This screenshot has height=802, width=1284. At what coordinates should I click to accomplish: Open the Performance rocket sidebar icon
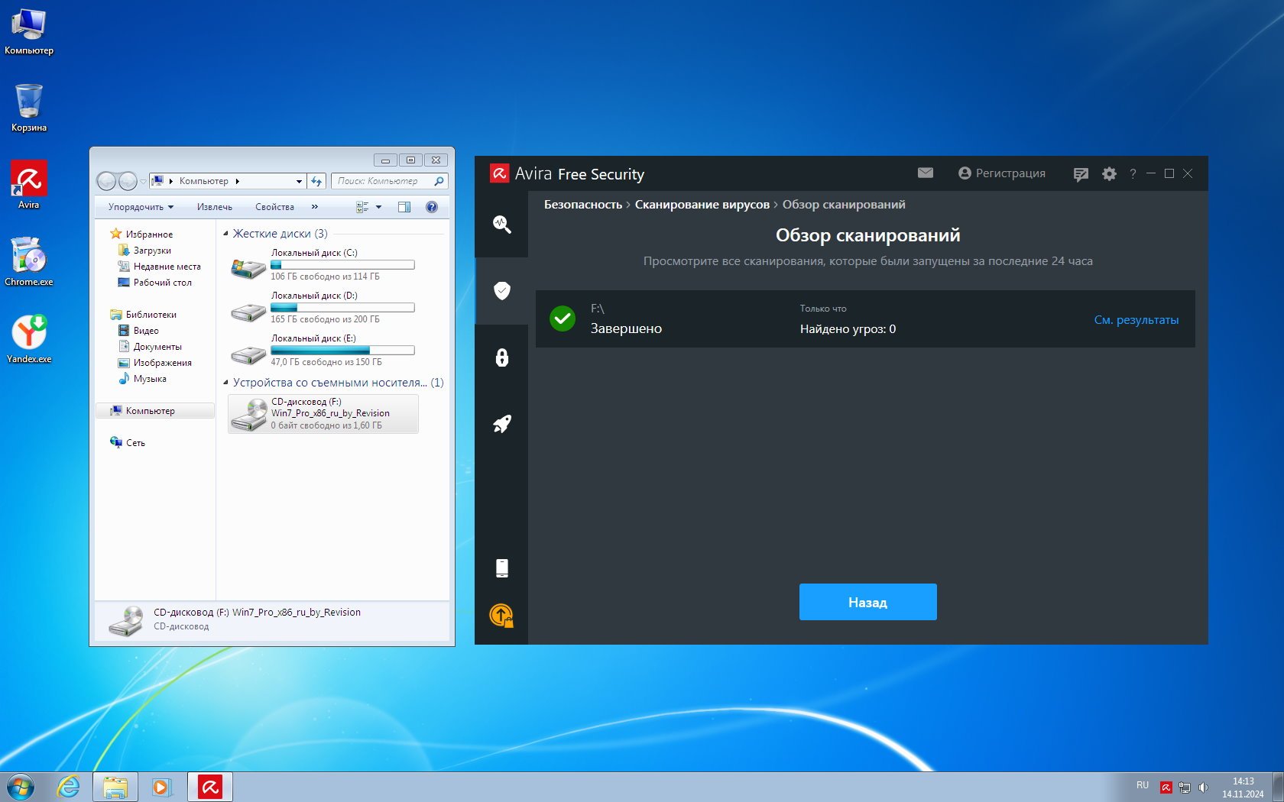click(501, 424)
